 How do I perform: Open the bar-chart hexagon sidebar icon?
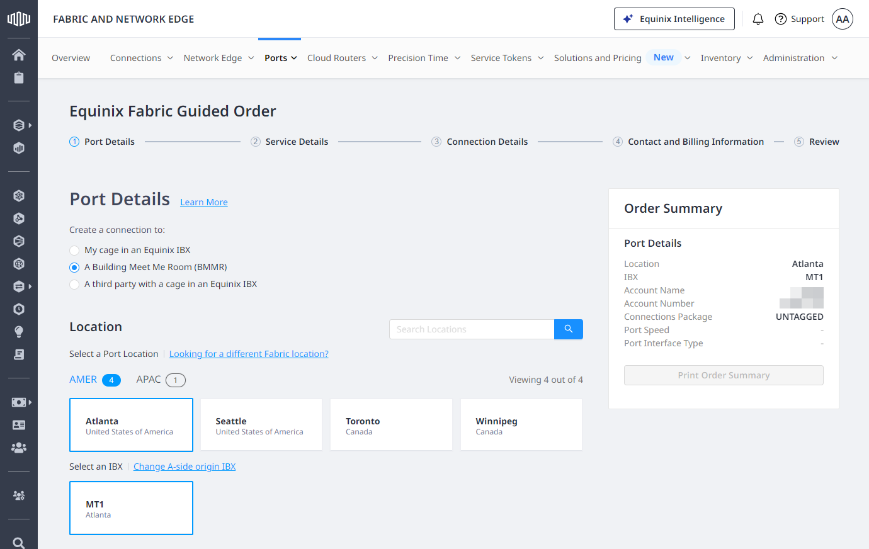[x=19, y=148]
